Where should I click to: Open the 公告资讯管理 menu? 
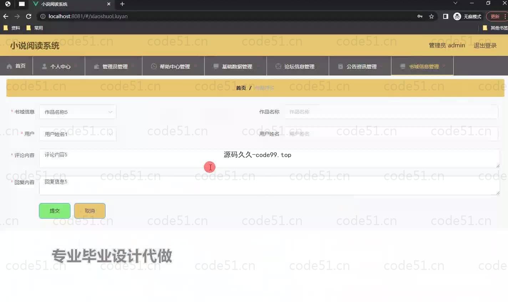(360, 66)
